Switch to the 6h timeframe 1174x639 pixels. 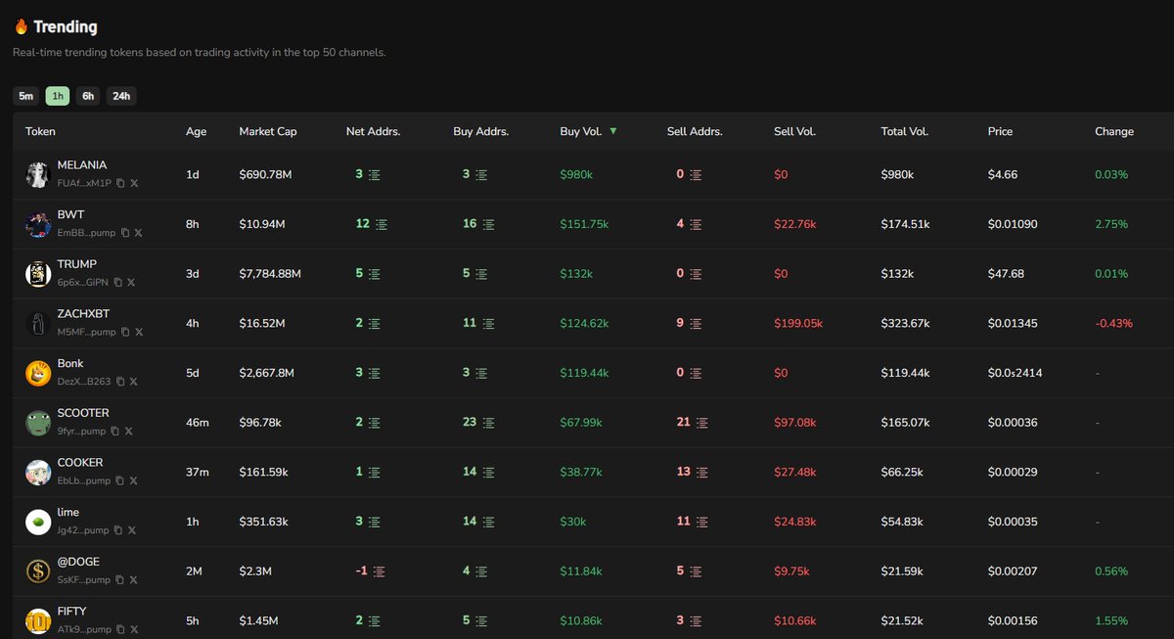click(88, 96)
